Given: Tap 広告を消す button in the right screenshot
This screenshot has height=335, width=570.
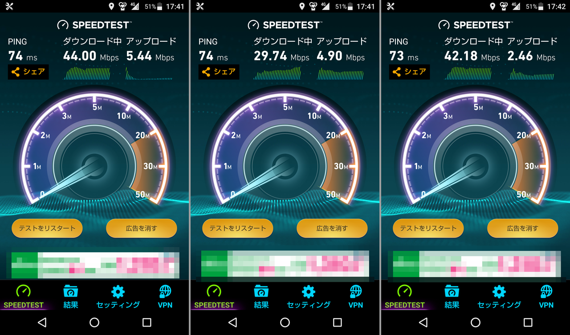Looking at the screenshot, I should click(x=523, y=228).
